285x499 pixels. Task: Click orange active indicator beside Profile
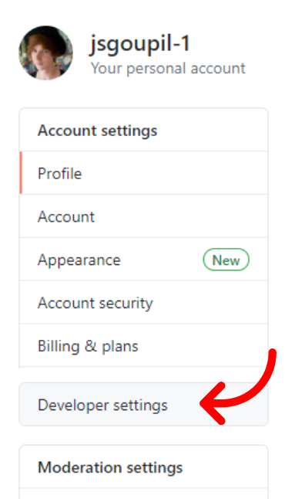[x=21, y=173]
